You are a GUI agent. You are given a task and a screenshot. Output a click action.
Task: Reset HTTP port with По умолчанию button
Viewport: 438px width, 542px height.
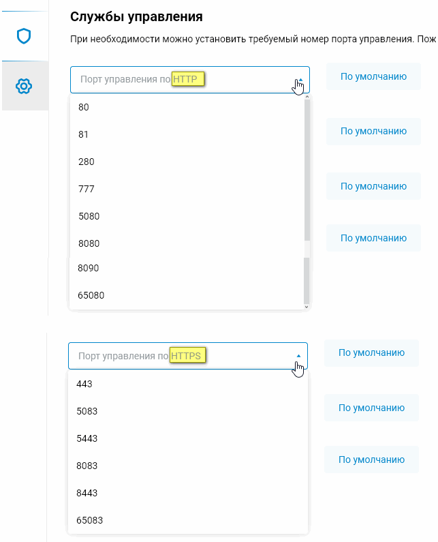pos(373,76)
